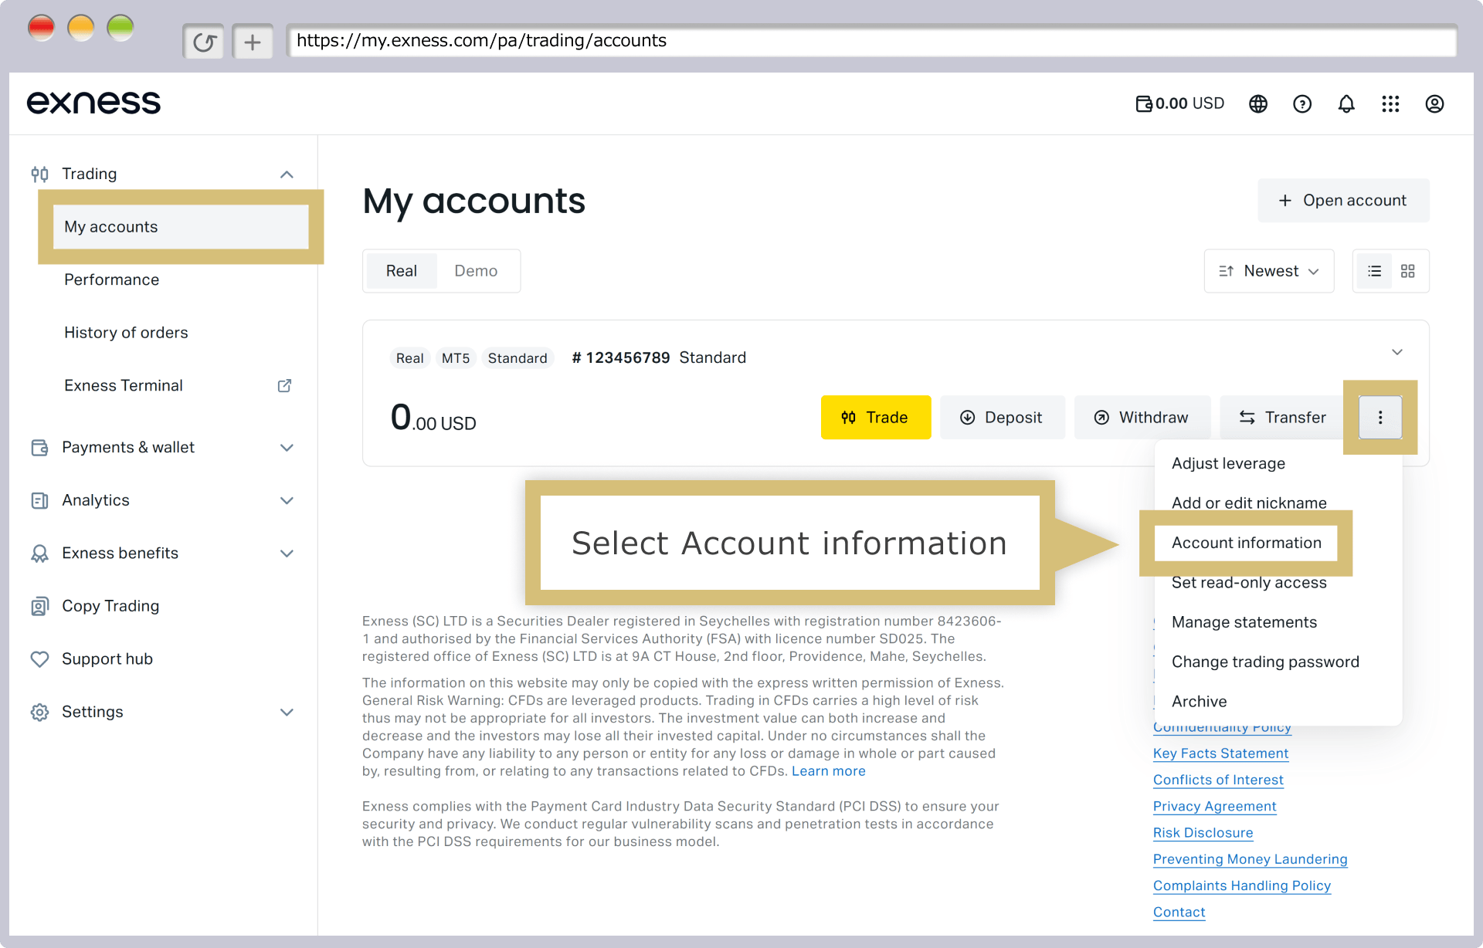Click the Standard account type tag
This screenshot has height=948, width=1483.
coord(518,358)
